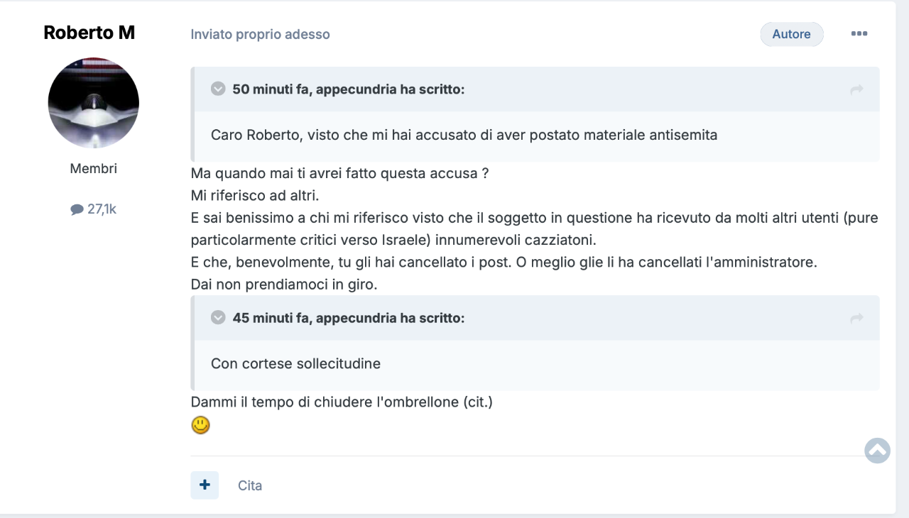This screenshot has width=909, height=518.
Task: Jump to original post from second quote arrow
Action: 856,319
